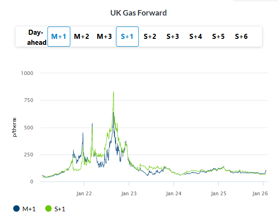Show the S+6 season series
This screenshot has height=219, width=278.
pyautogui.click(x=241, y=37)
